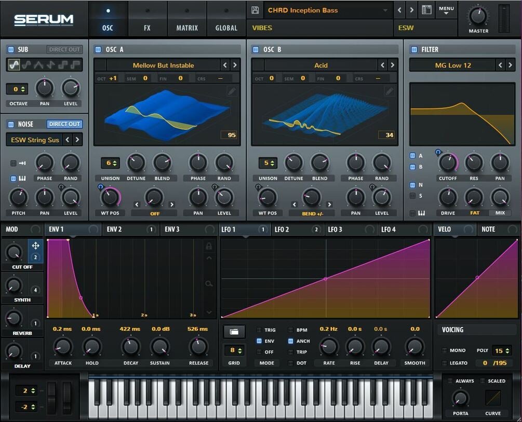Toggle the NOISE oscillator on/off
This screenshot has width=522, height=422.
point(11,124)
